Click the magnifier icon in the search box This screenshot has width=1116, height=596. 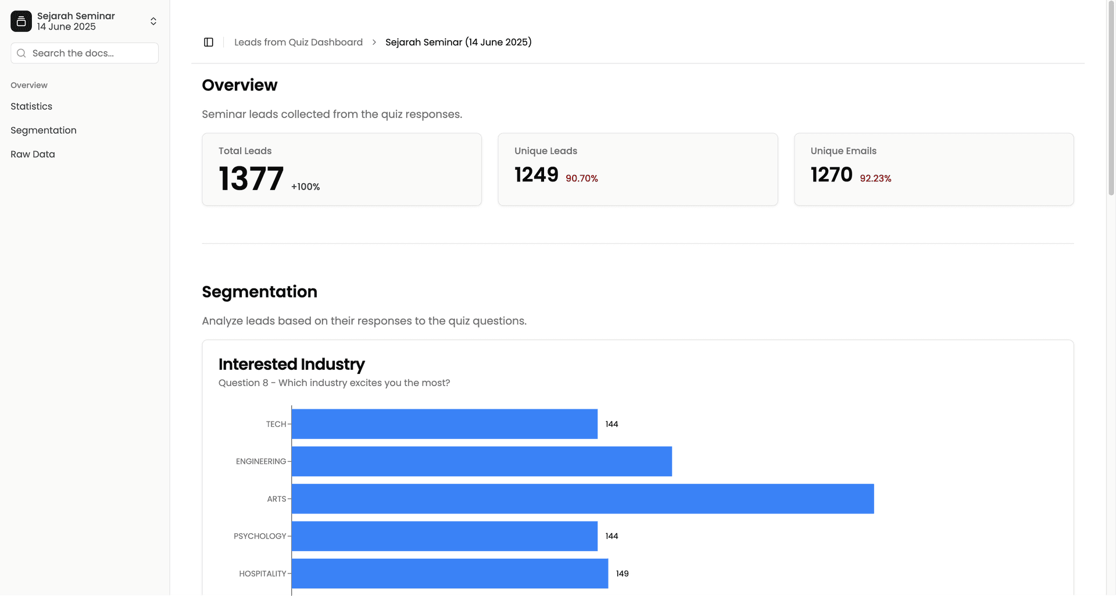tap(22, 53)
